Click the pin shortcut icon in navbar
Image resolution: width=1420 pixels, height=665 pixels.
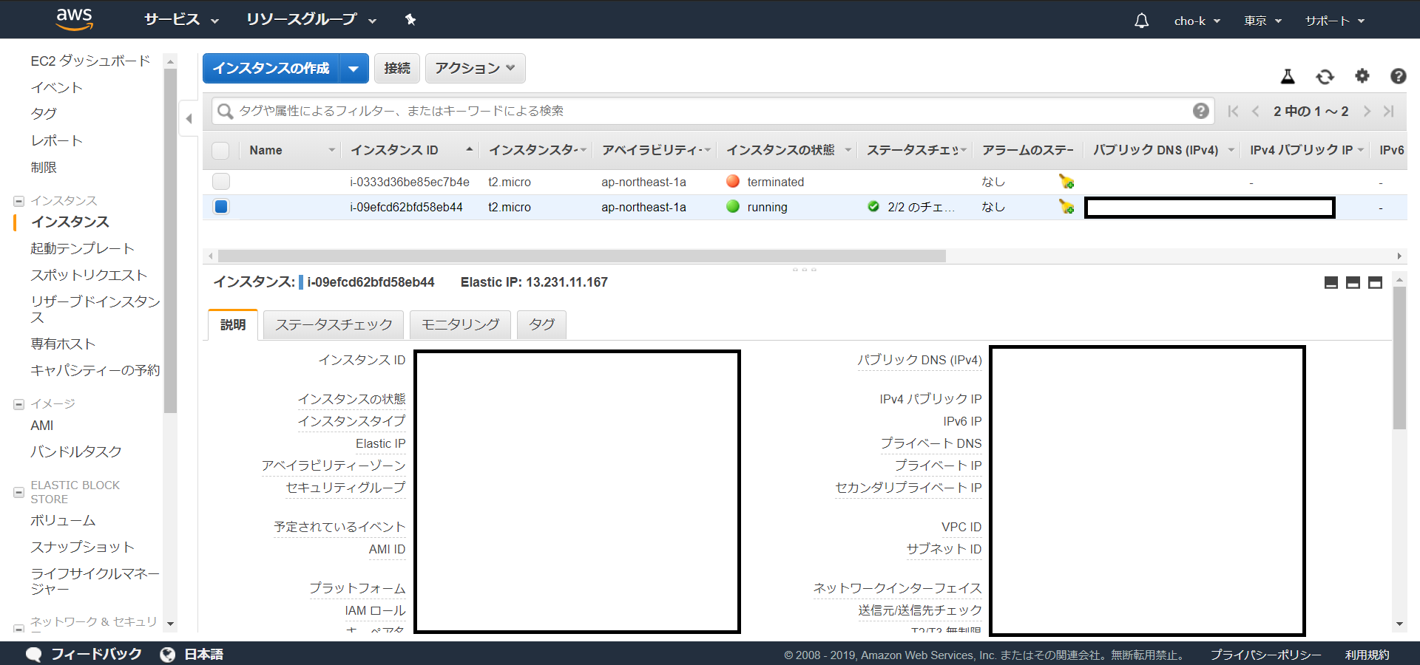pyautogui.click(x=410, y=20)
